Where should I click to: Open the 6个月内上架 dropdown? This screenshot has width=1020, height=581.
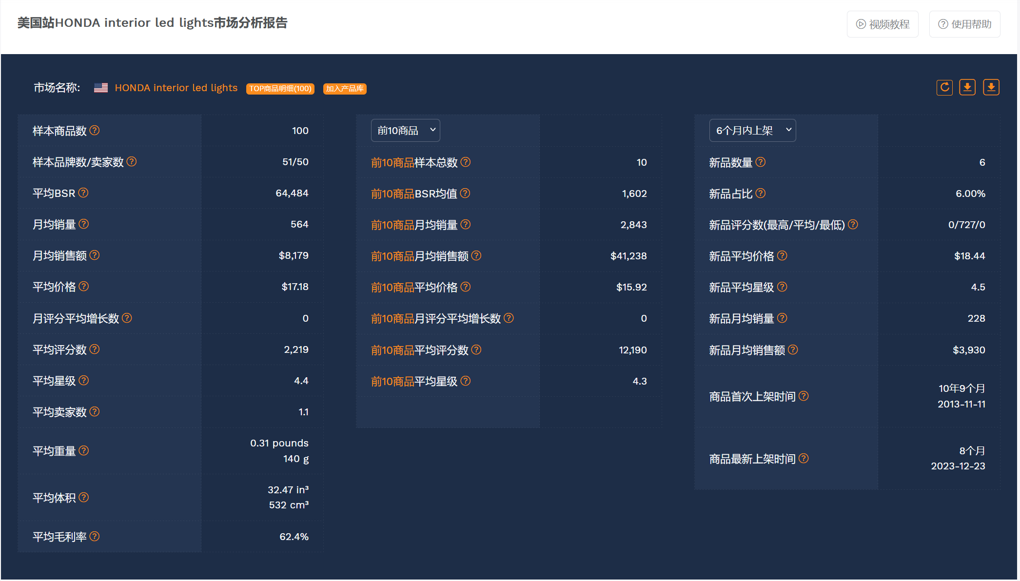pyautogui.click(x=752, y=131)
